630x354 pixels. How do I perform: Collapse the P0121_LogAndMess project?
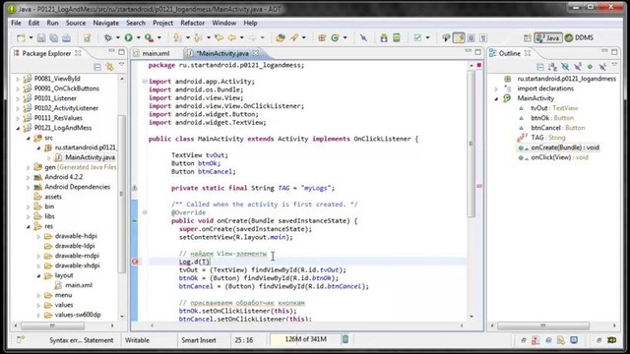pos(18,128)
